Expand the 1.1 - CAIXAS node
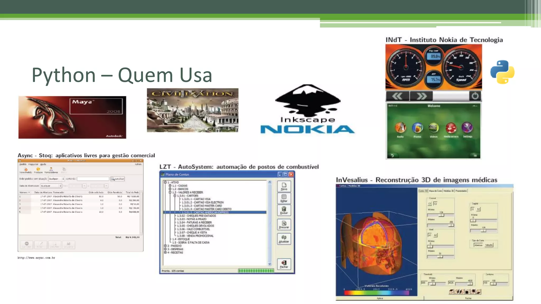 click(170, 186)
